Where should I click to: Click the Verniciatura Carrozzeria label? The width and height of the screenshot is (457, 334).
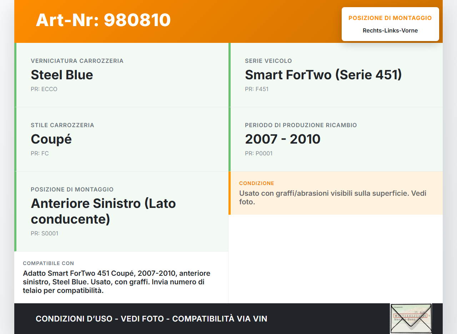click(x=77, y=61)
